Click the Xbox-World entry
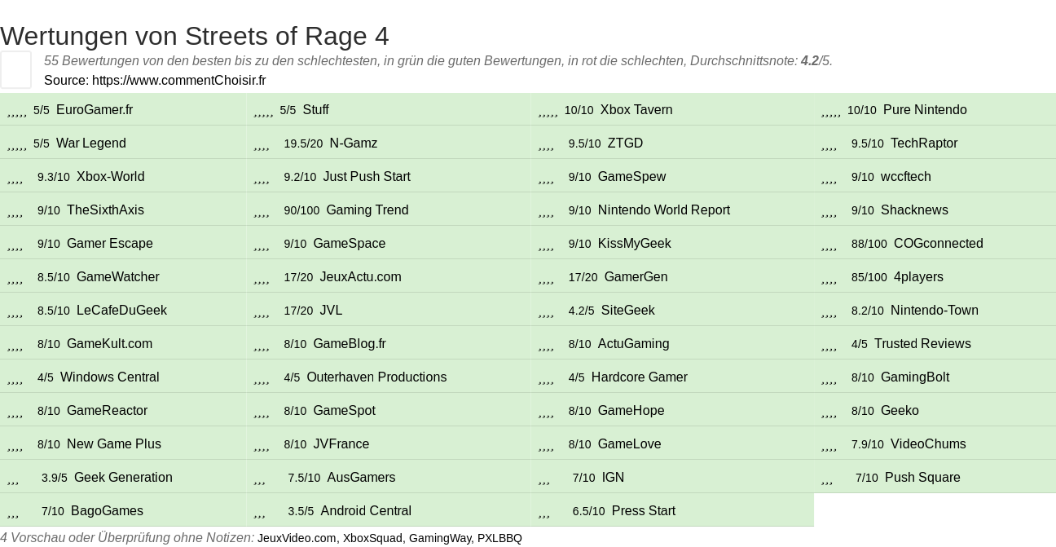Image resolution: width=1056 pixels, height=547 pixels. click(111, 176)
